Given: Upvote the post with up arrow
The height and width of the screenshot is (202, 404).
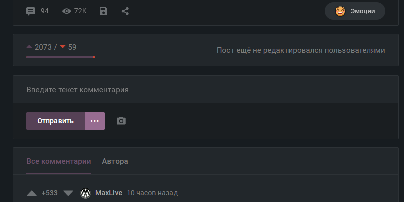Looking at the screenshot, I should (29, 47).
